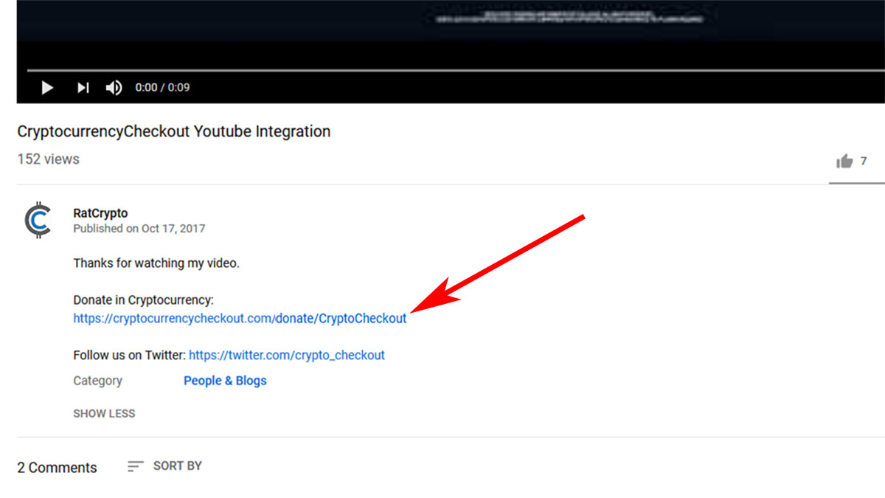The image size is (885, 498).
Task: Click the Follow us on Twitter text
Action: 129,355
